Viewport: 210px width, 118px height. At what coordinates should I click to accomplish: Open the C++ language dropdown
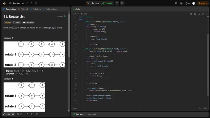tap(76, 14)
